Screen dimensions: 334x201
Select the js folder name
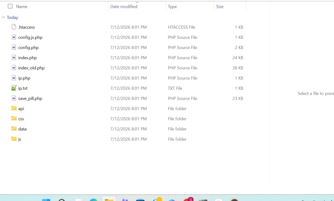(x=19, y=139)
